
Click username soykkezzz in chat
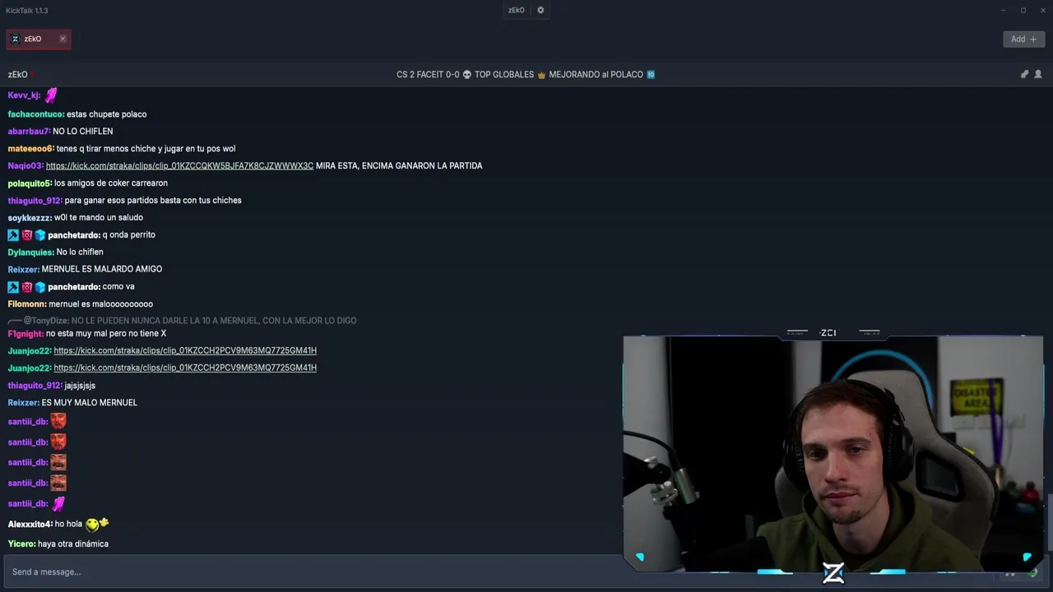tap(30, 218)
